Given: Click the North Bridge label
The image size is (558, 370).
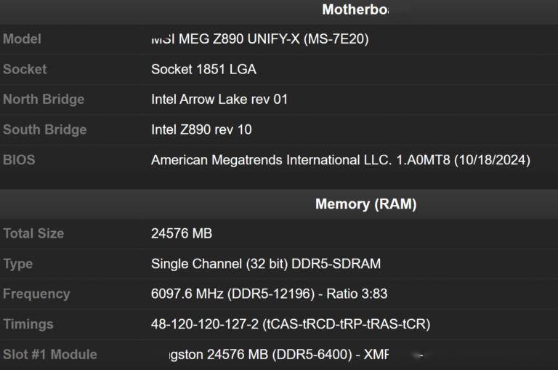Looking at the screenshot, I should 44,100.
